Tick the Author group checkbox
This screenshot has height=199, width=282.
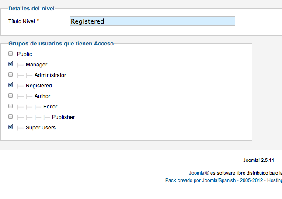(10, 95)
